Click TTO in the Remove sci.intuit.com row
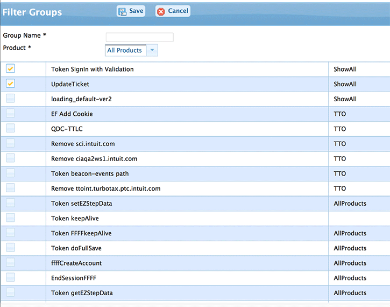 coord(340,144)
